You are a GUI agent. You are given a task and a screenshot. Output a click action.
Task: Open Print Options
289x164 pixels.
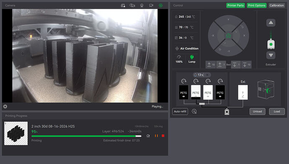tap(256, 5)
